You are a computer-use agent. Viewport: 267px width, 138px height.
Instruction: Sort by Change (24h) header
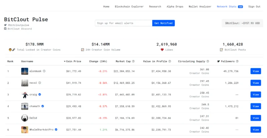click(x=98, y=61)
